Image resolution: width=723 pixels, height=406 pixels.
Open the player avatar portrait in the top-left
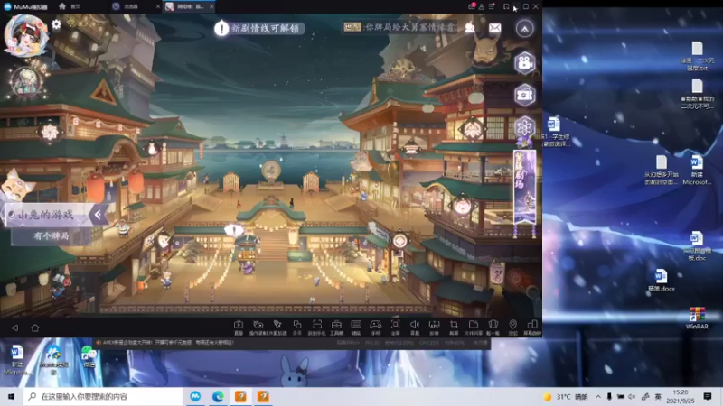point(26,35)
